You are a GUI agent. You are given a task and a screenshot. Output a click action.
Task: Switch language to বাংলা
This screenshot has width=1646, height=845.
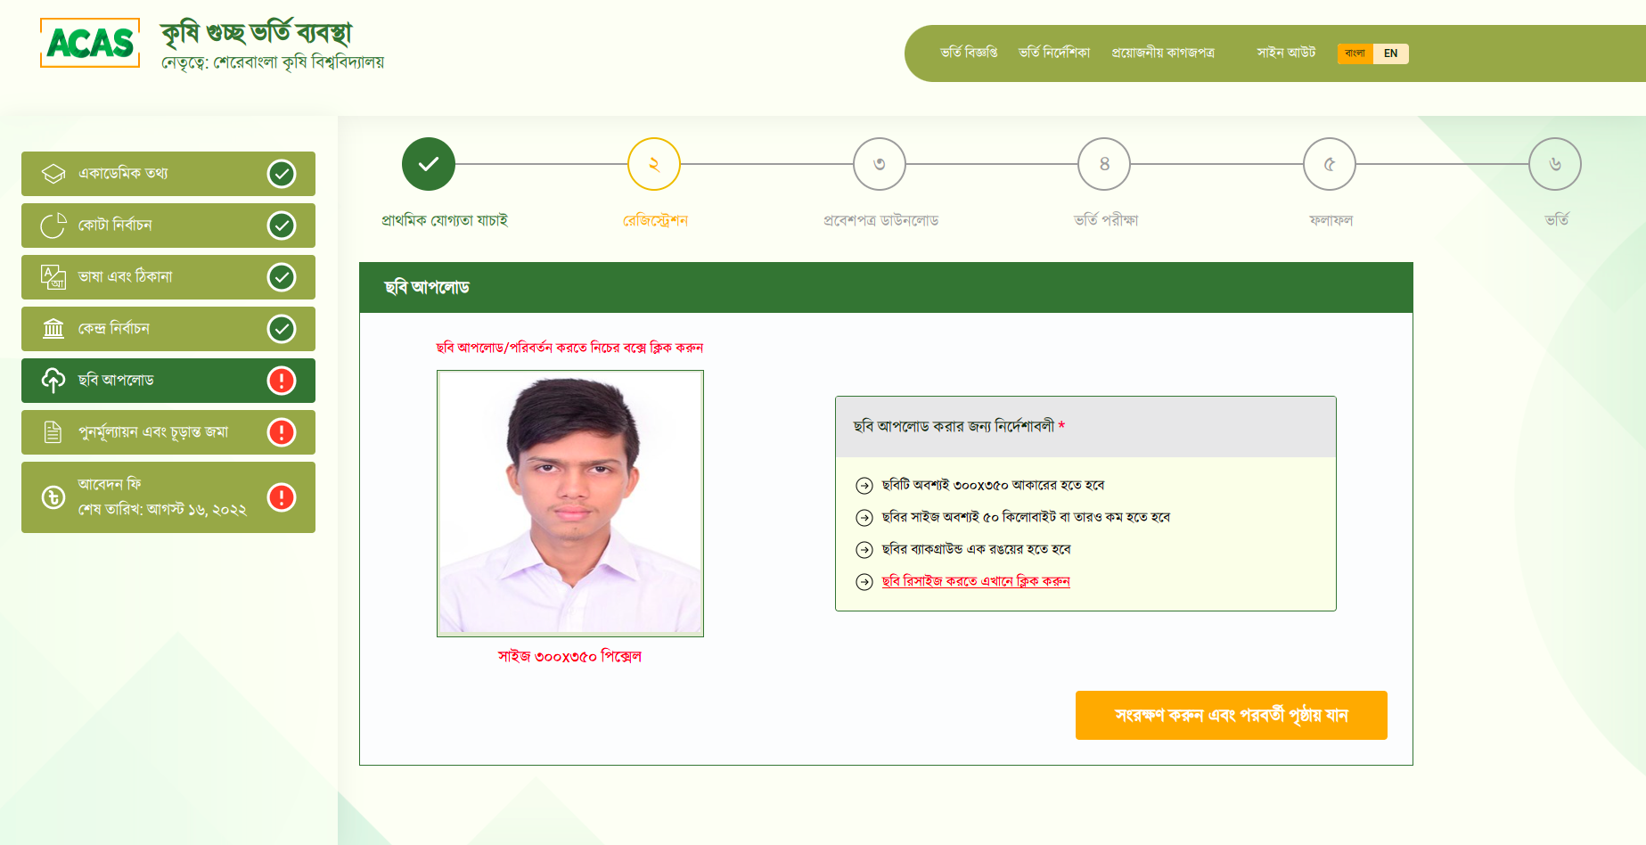[x=1355, y=53]
